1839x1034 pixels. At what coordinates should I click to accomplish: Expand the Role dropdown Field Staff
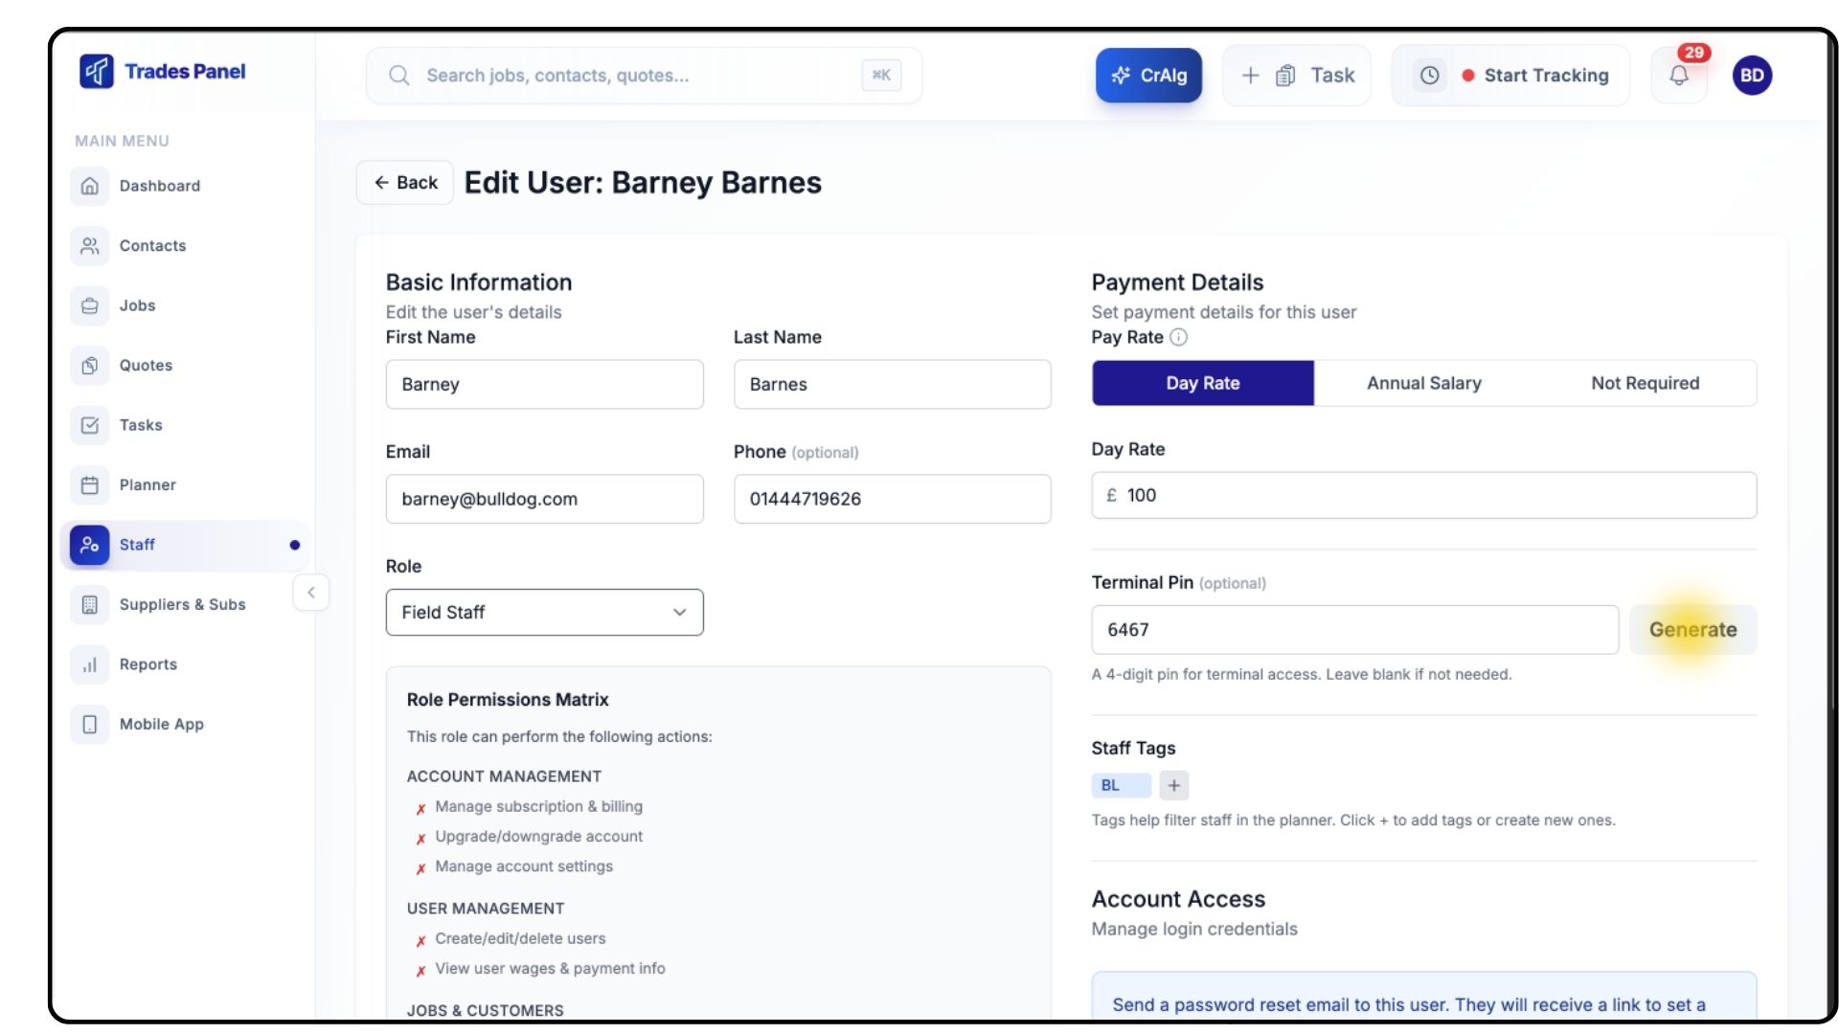[x=544, y=613]
